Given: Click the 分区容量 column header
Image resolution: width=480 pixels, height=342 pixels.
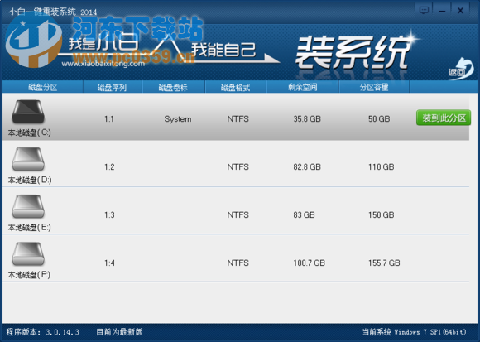Looking at the screenshot, I should coord(374,87).
